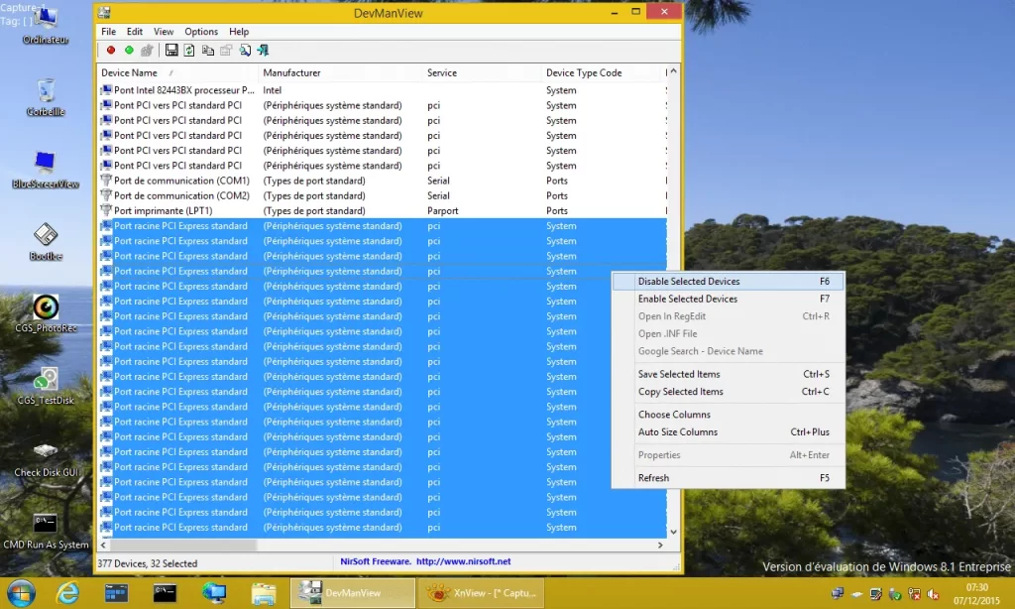Click the vertical scrollbar up arrow
1015x609 pixels.
pyautogui.click(x=673, y=71)
